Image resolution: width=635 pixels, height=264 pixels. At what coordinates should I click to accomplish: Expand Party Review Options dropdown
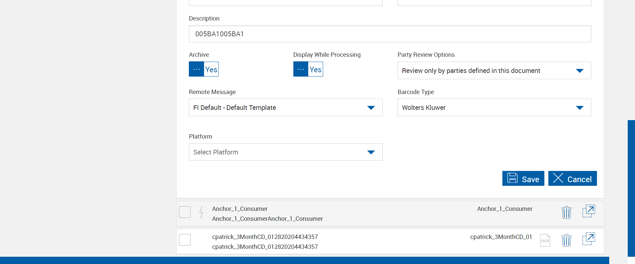(494, 71)
